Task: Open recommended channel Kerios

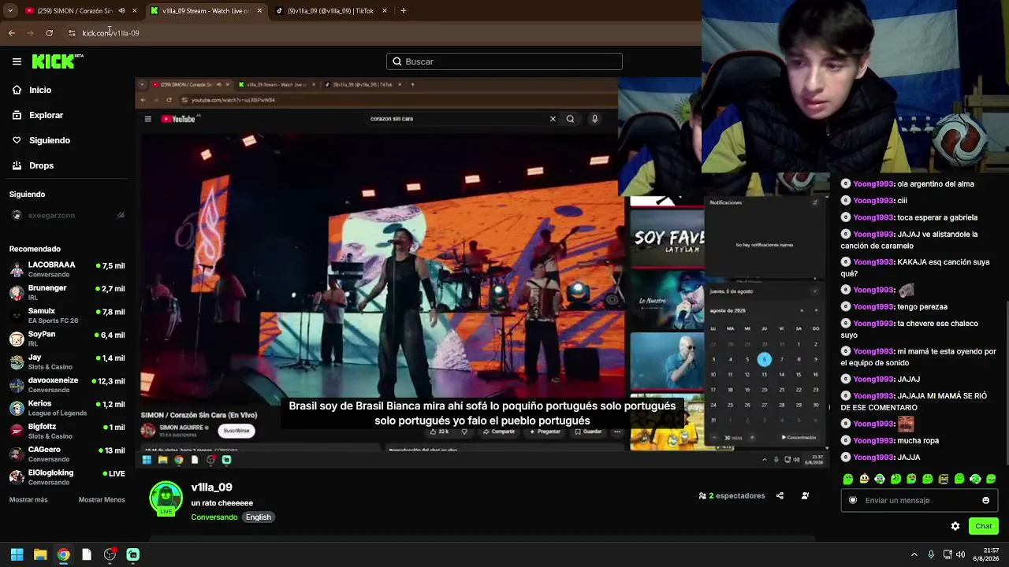Action: point(67,408)
